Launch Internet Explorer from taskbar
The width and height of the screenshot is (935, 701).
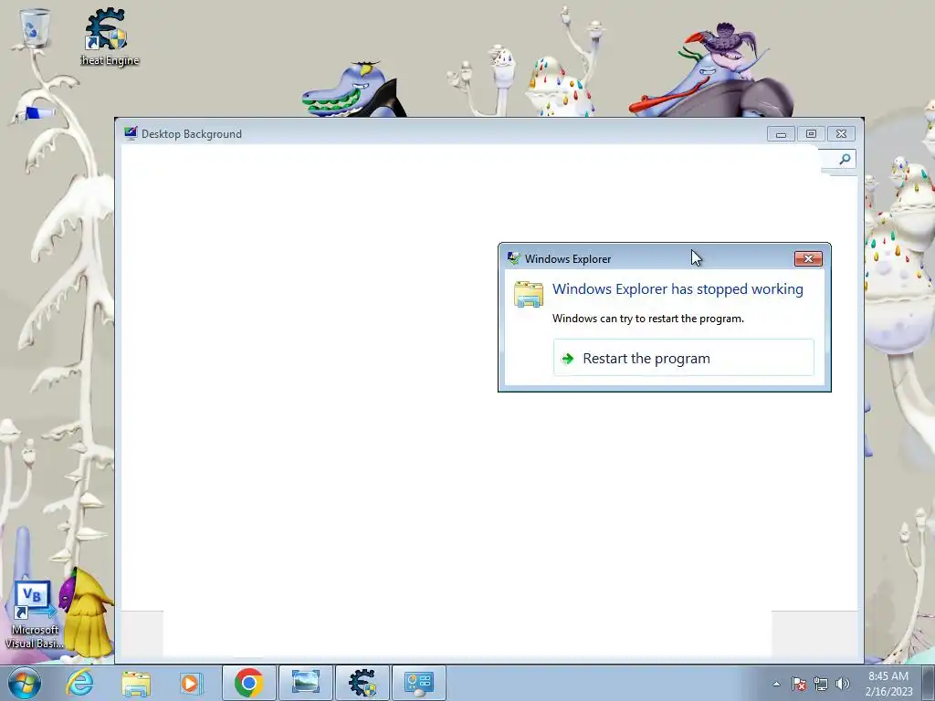(80, 683)
